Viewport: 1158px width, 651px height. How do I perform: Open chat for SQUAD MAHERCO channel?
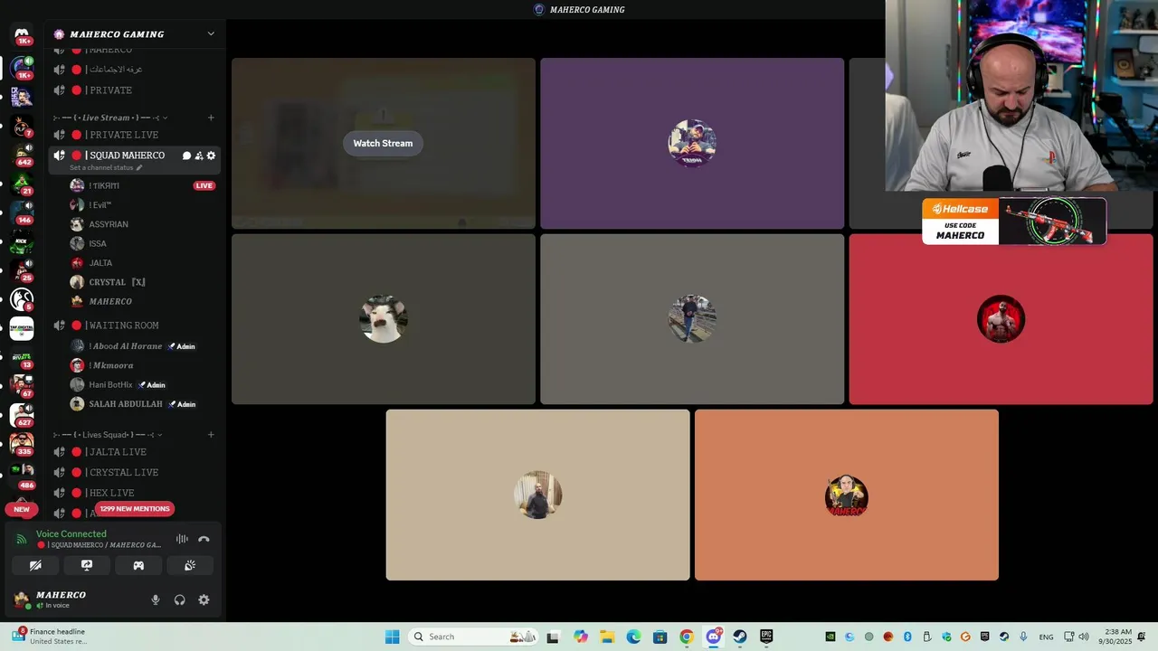pyautogui.click(x=186, y=156)
